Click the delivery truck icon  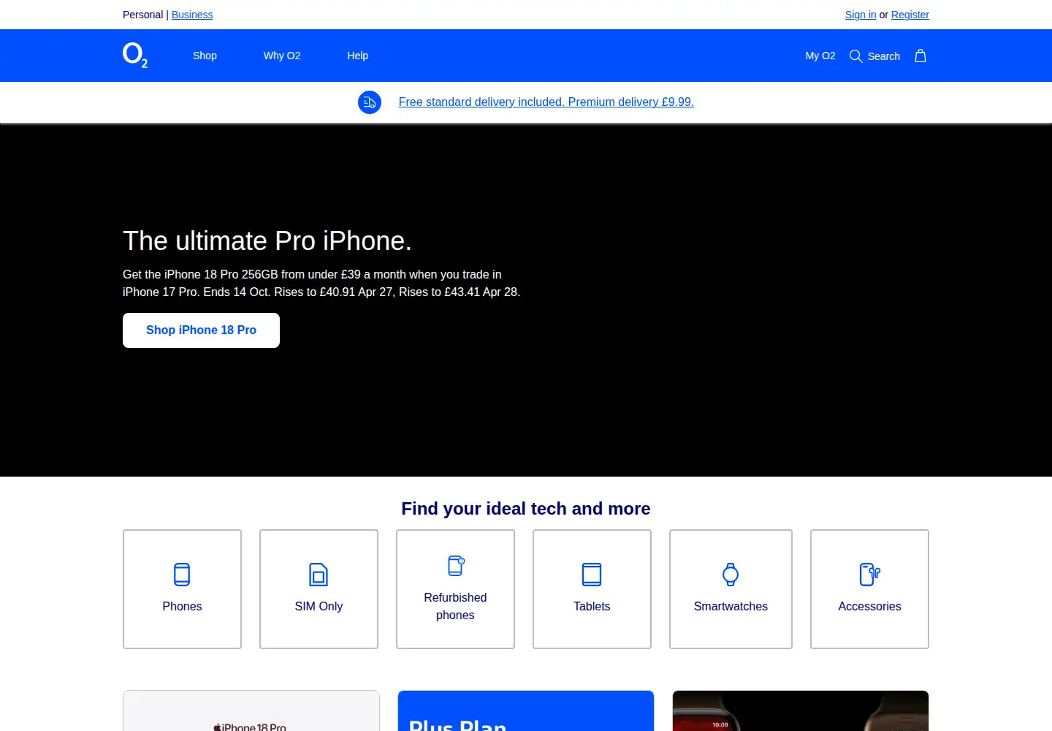coord(370,102)
